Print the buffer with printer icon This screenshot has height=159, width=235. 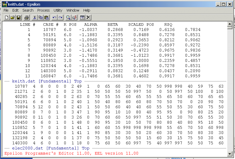pos(27,18)
